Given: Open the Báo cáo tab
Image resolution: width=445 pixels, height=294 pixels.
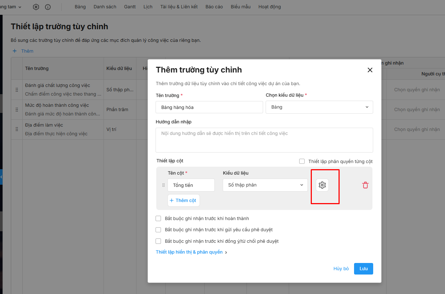Looking at the screenshot, I should point(214,7).
